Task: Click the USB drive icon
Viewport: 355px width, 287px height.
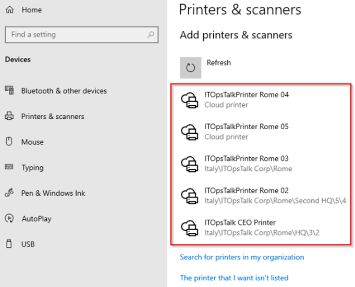Action: 9,244
